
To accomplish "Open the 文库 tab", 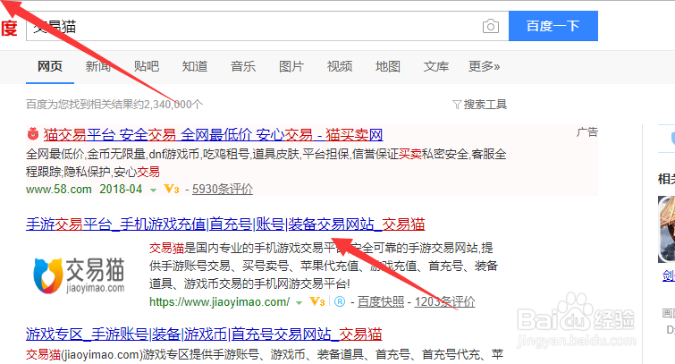I will [x=436, y=66].
